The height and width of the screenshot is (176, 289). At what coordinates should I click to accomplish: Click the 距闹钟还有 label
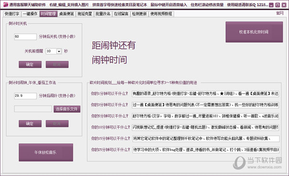click(114, 45)
